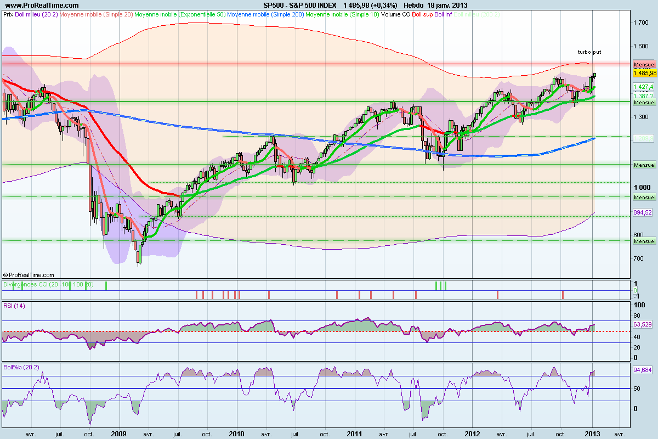658x439 pixels.
Task: Click the 1 700 price axis label
Action: (641, 22)
